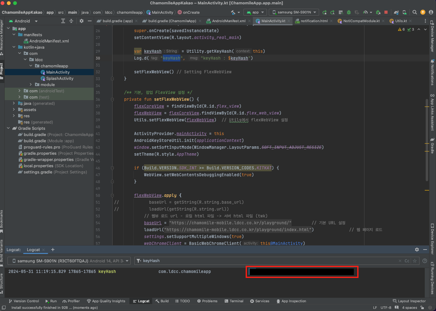Open Logcat settings gear icon
This screenshot has width=436, height=311.
click(x=417, y=250)
